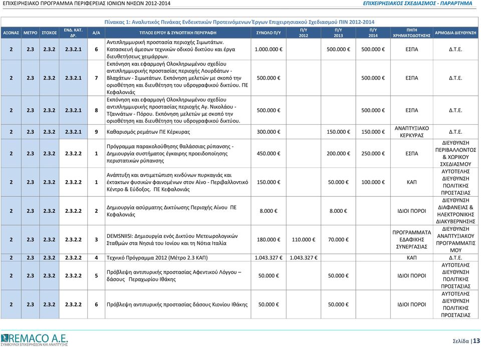Click 'Πρόβλεψη αντιπυρικής προστασίας δάσους Κιονίου Ιθάκης'
This screenshot has width=481, height=347.
[x=177, y=304]
